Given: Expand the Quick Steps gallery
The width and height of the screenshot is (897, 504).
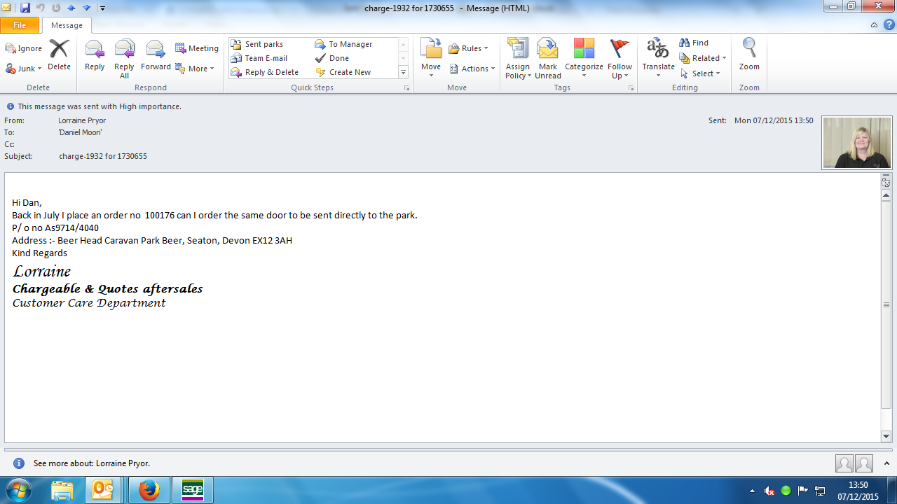Looking at the screenshot, I should tap(403, 72).
